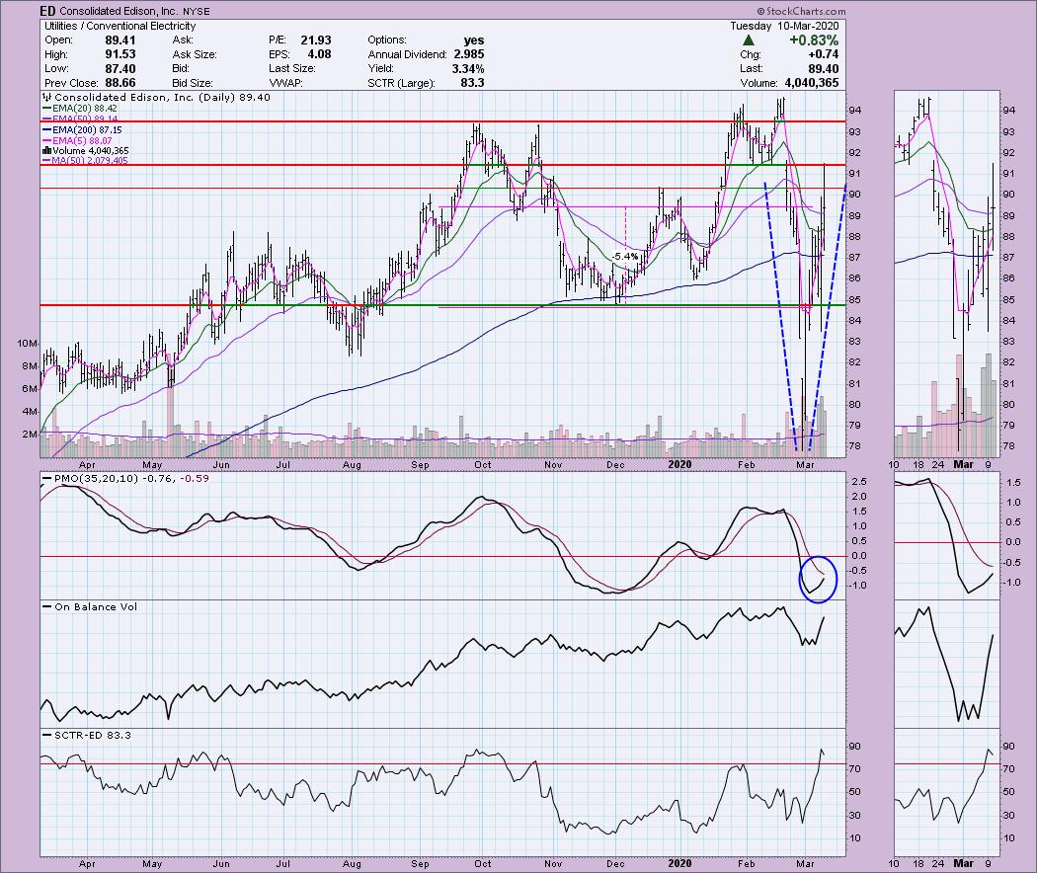Screen dimensions: 1037x873
Task: Click the green up-triangle change indicator
Action: pyautogui.click(x=749, y=40)
